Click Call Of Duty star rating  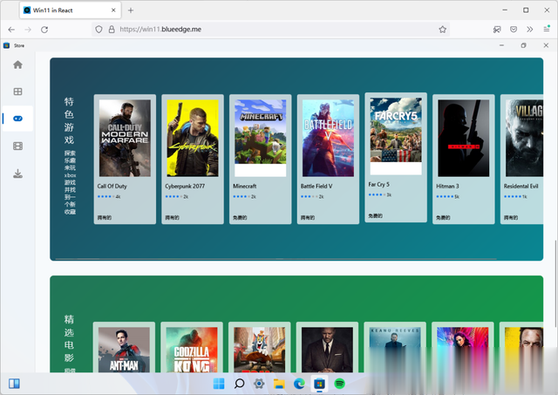(x=105, y=196)
